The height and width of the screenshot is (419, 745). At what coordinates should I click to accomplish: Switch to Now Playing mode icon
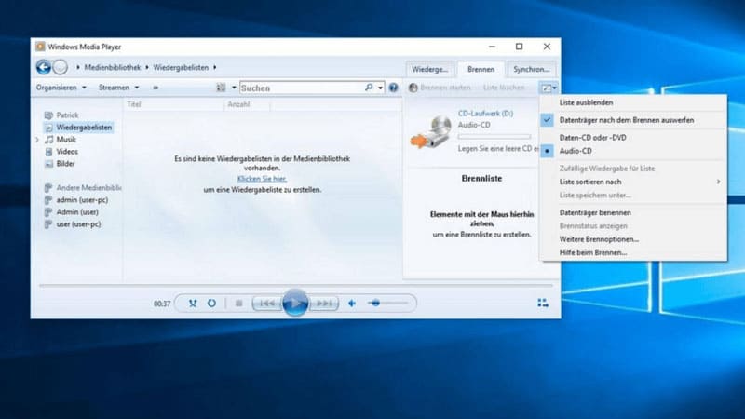tap(543, 304)
